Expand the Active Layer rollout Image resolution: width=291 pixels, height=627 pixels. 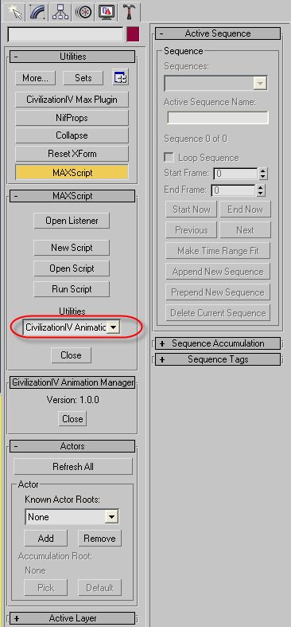(x=72, y=618)
